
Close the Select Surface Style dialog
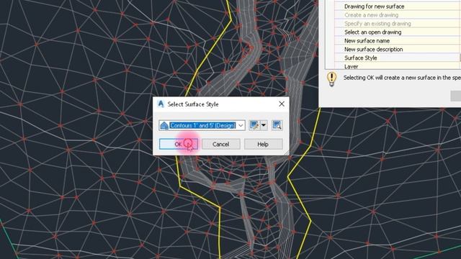(282, 104)
